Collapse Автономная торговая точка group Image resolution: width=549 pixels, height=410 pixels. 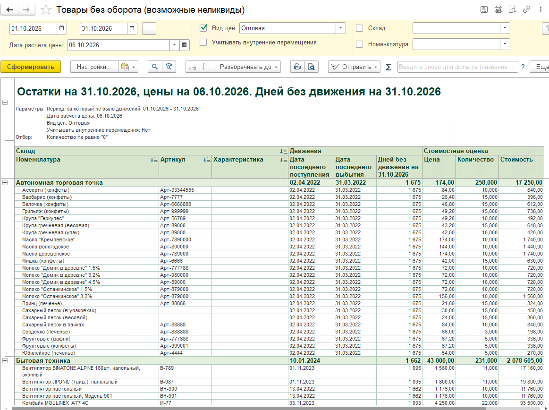[5, 183]
